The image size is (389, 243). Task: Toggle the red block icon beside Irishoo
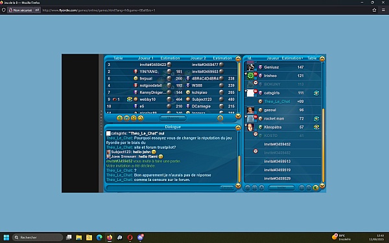(x=255, y=74)
